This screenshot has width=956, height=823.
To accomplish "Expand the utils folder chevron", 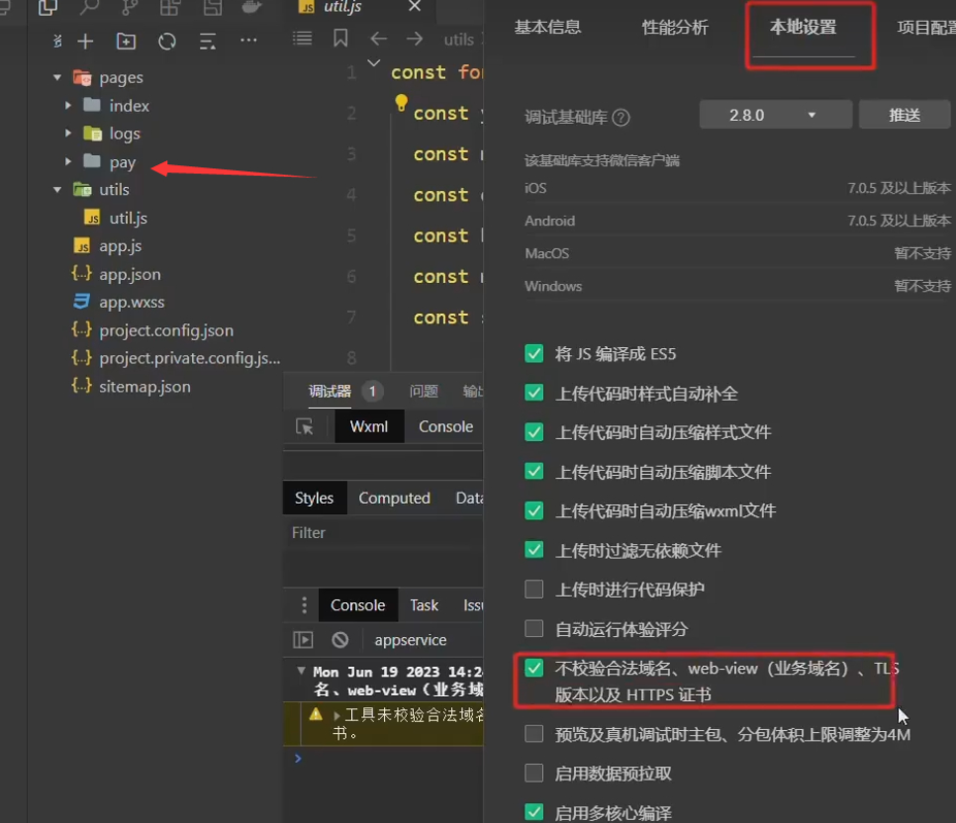I will pyautogui.click(x=57, y=189).
